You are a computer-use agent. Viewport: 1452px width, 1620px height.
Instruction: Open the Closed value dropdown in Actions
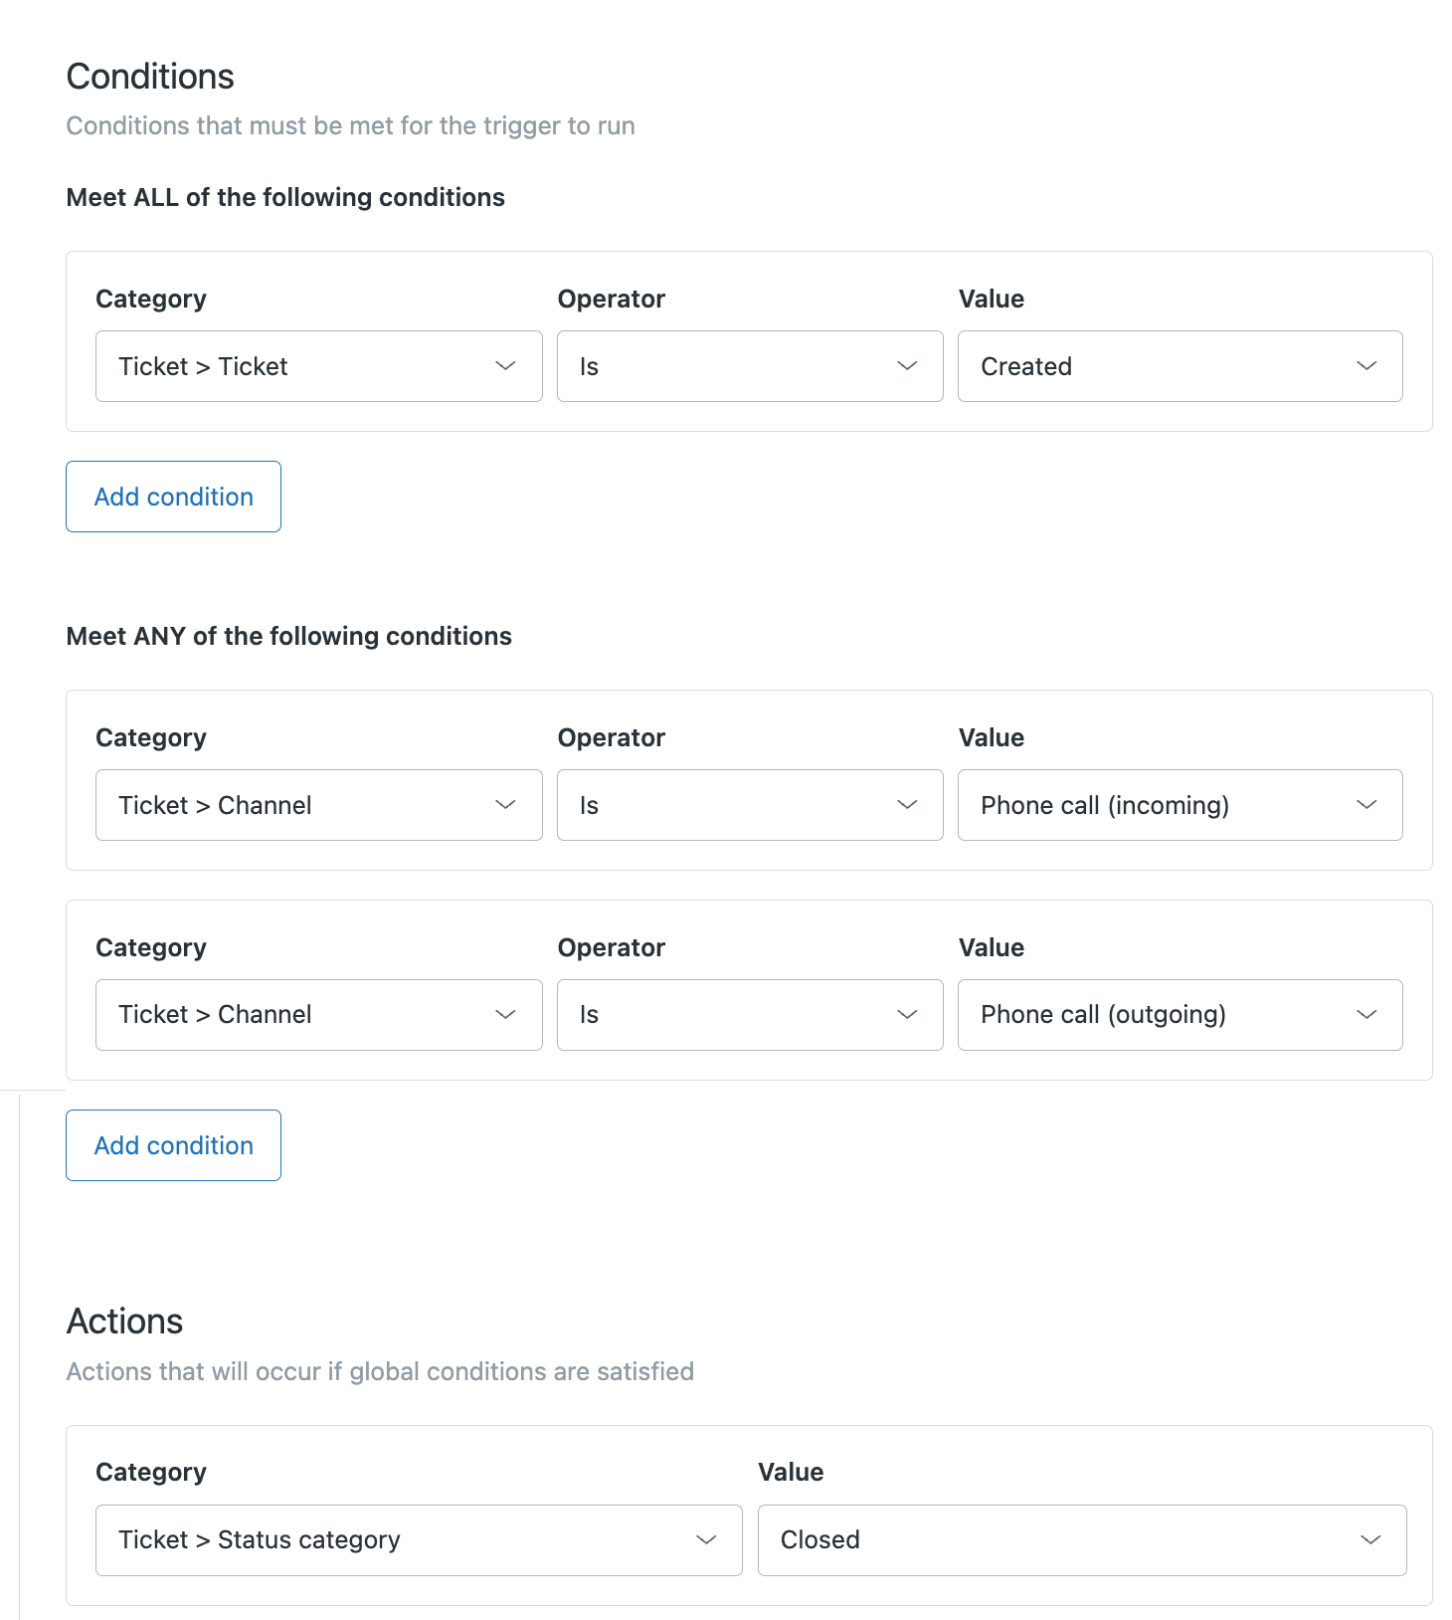1081,1540
